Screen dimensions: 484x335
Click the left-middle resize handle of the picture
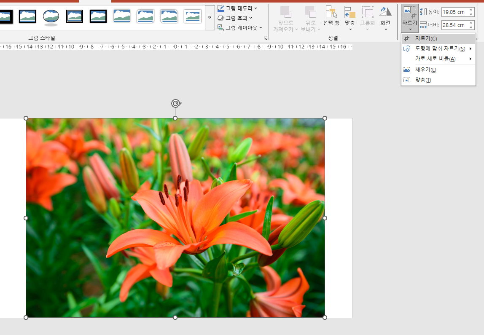(26, 218)
